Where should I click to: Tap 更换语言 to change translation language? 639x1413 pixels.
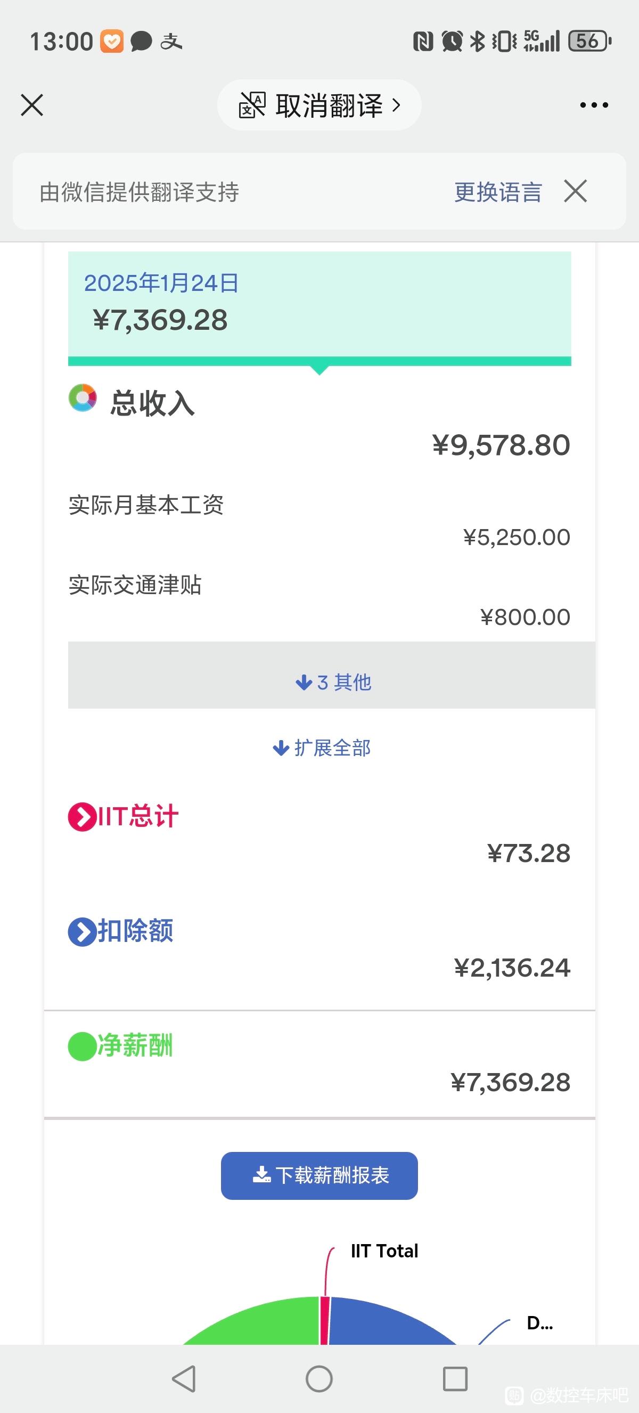pos(497,192)
